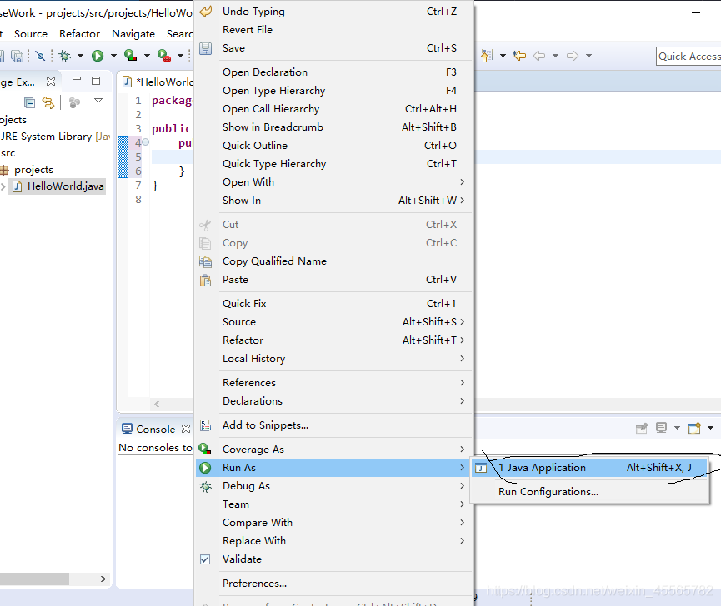The height and width of the screenshot is (606, 721).
Task: Click Open Call Hierarchy entry
Action: click(x=334, y=109)
